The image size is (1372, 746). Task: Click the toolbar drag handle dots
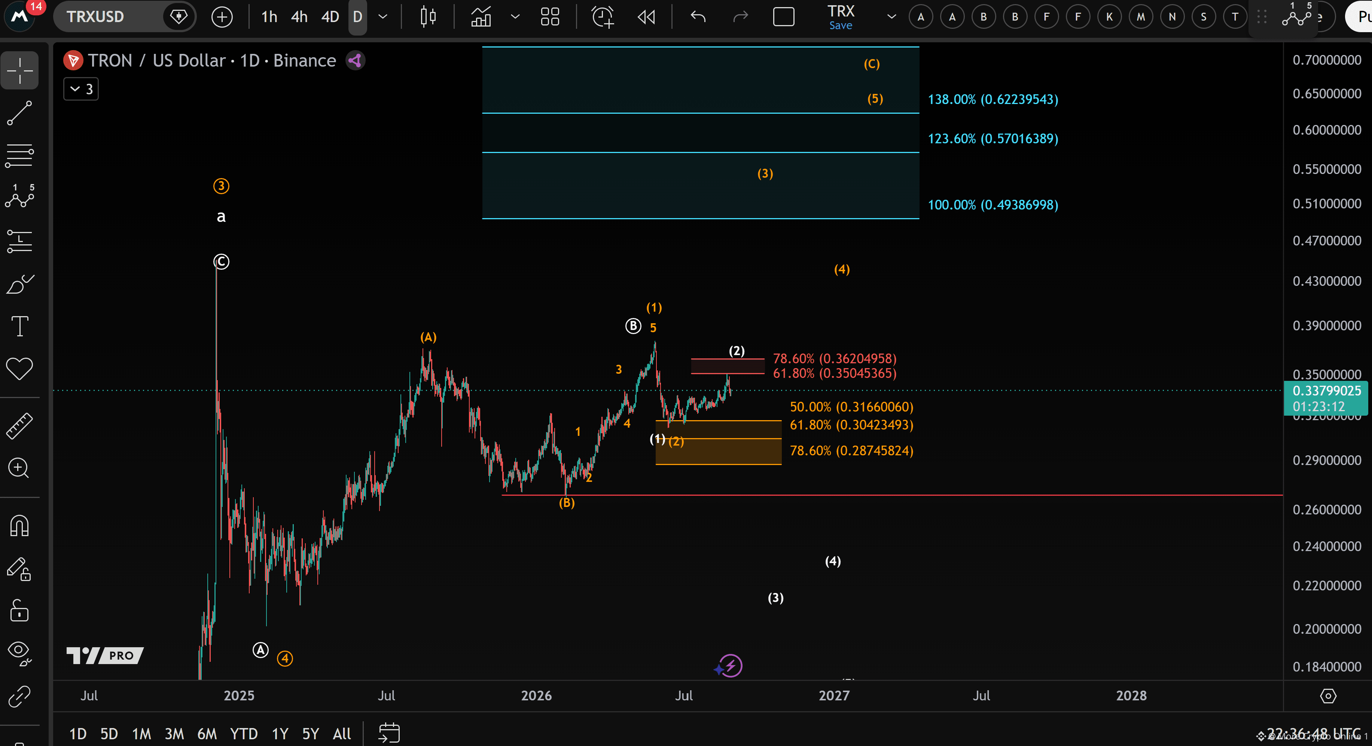[x=1262, y=17]
